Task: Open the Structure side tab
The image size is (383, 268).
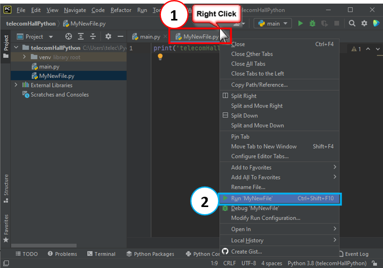Action: [x=6, y=189]
